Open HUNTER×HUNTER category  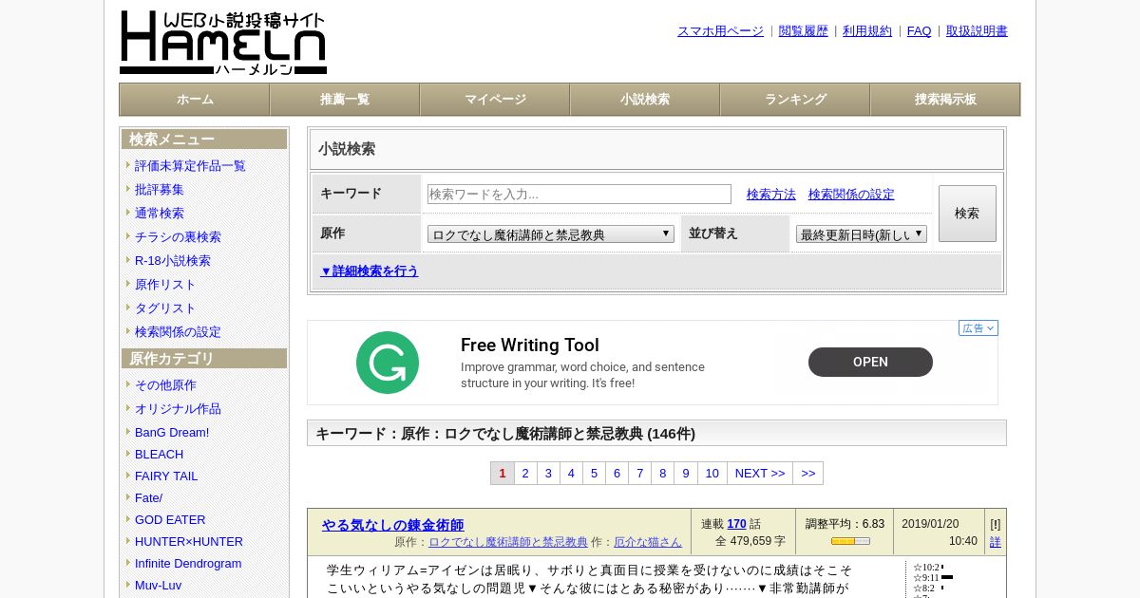click(189, 541)
